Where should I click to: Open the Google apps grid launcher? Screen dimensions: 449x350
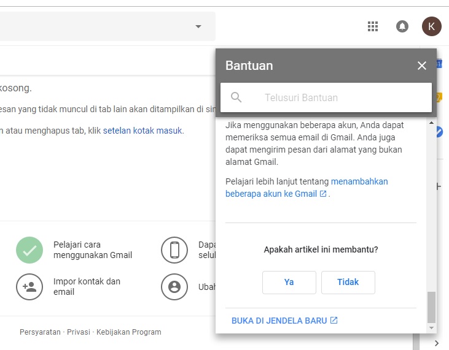[x=372, y=26]
